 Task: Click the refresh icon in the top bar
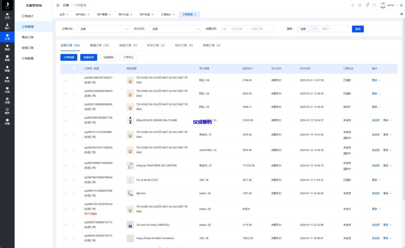tap(353, 5)
